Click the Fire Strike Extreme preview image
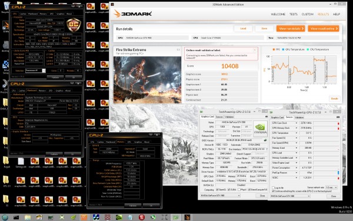This screenshot has width=353, height=221. (147, 80)
